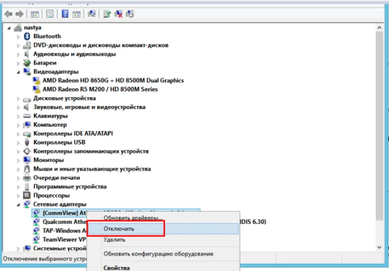Toggle the show/hide action pane icon
The image size is (389, 271).
(x=76, y=14)
